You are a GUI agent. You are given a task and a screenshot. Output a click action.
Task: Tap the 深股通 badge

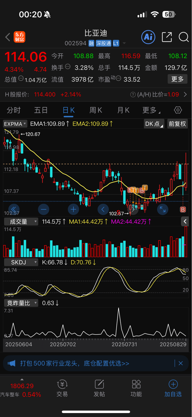(x=104, y=43)
